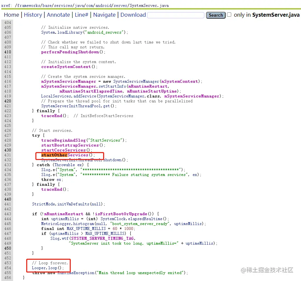Jump to line number 420

tap(8, 101)
